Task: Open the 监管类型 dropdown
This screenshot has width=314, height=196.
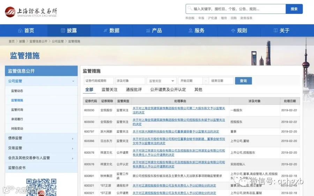Action: pyautogui.click(x=162, y=81)
